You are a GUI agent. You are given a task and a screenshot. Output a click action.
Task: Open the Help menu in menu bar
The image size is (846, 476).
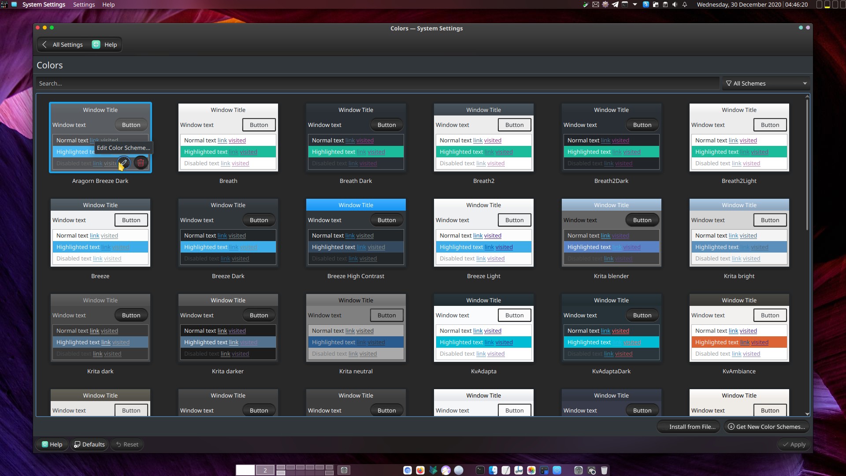pyautogui.click(x=108, y=4)
